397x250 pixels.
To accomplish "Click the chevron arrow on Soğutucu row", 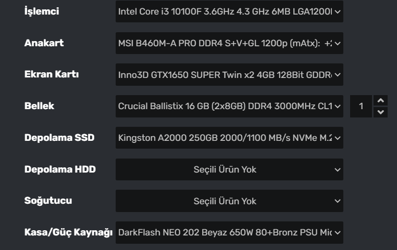I will [x=338, y=201].
